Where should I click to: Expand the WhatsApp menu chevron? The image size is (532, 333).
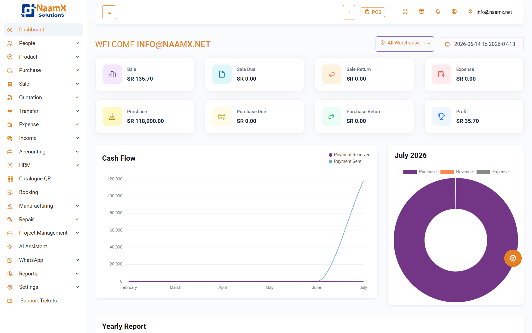[77, 260]
